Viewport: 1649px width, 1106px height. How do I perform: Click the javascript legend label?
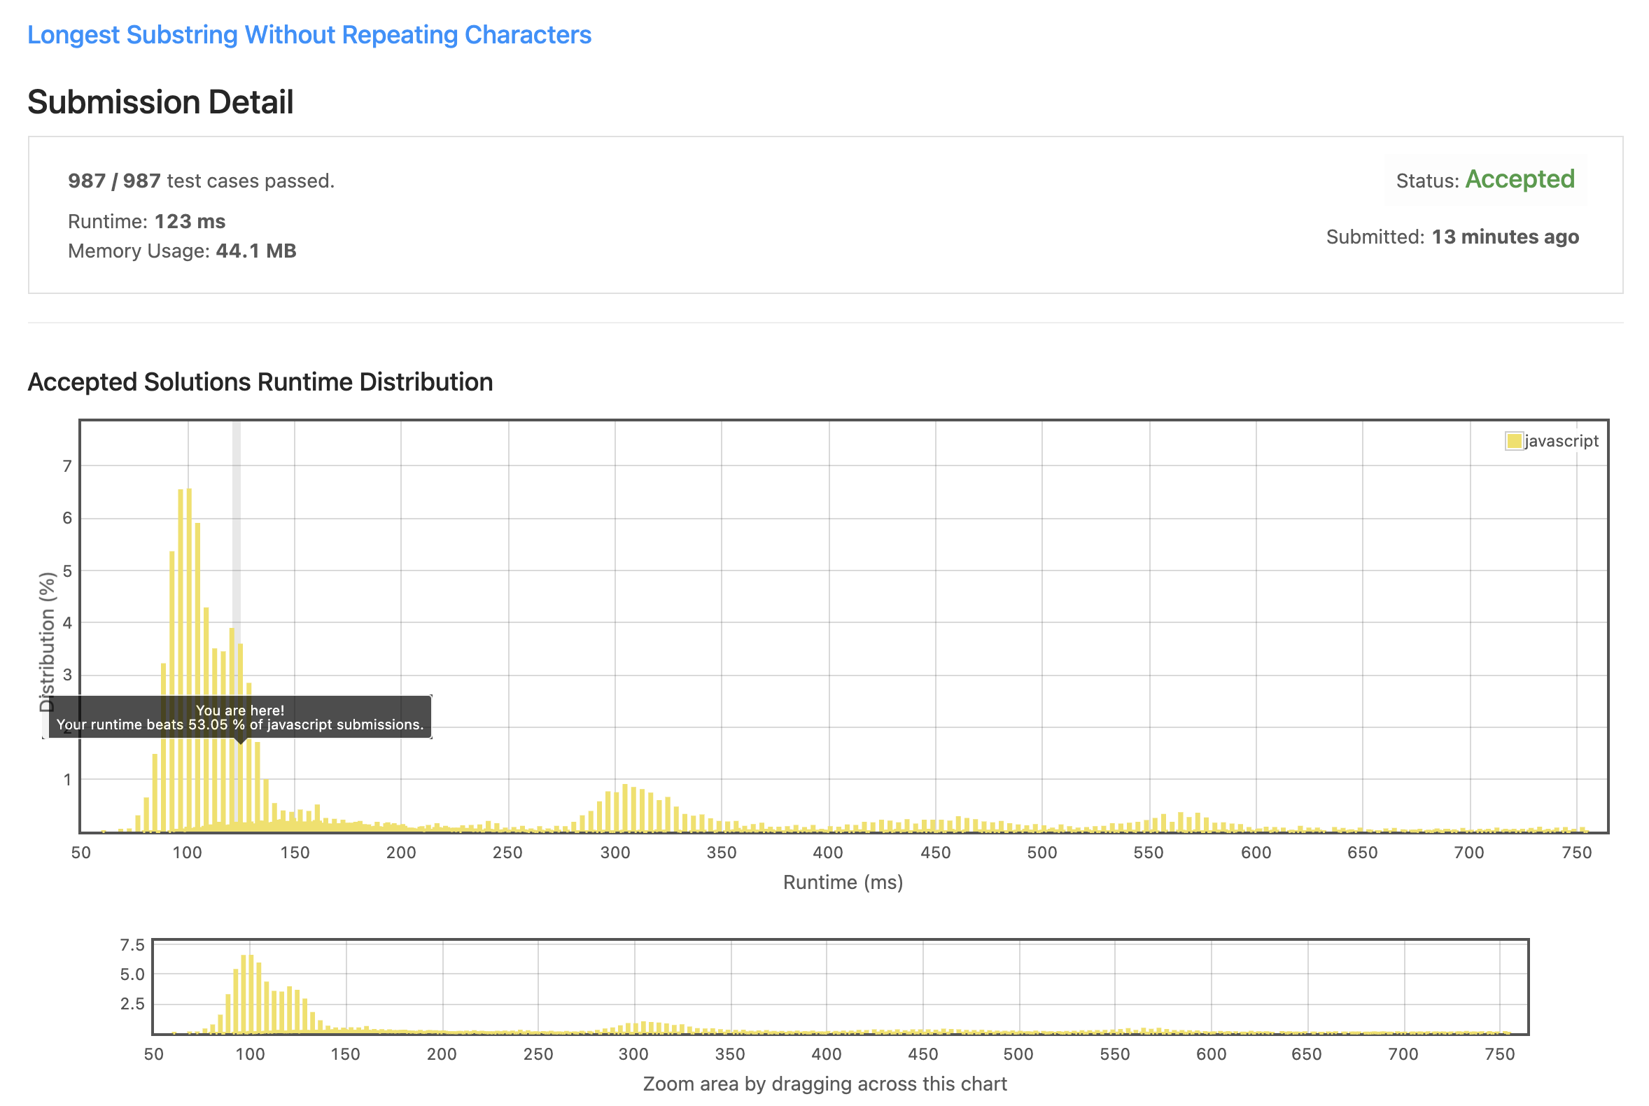coord(1561,442)
